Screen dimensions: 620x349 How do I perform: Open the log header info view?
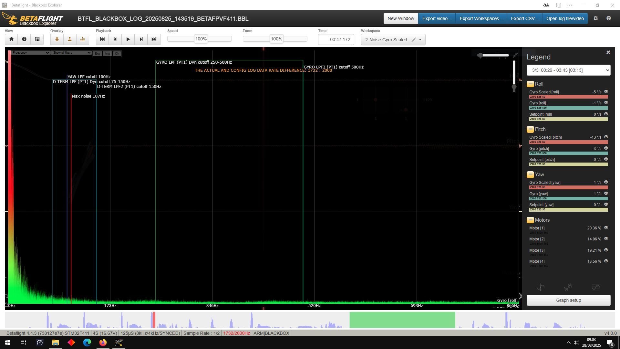24,39
